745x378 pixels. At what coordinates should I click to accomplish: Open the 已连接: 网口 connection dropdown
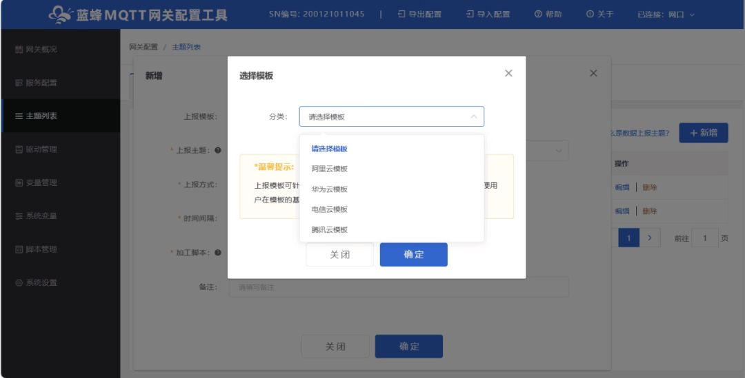point(666,14)
